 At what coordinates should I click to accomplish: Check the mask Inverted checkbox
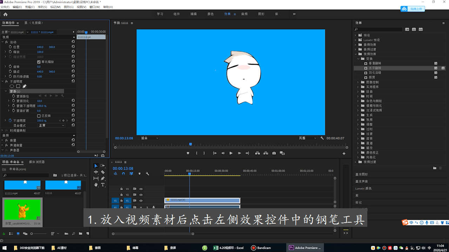pyautogui.click(x=39, y=115)
